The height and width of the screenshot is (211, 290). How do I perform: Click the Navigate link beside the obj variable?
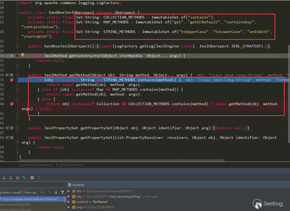[152, 196]
